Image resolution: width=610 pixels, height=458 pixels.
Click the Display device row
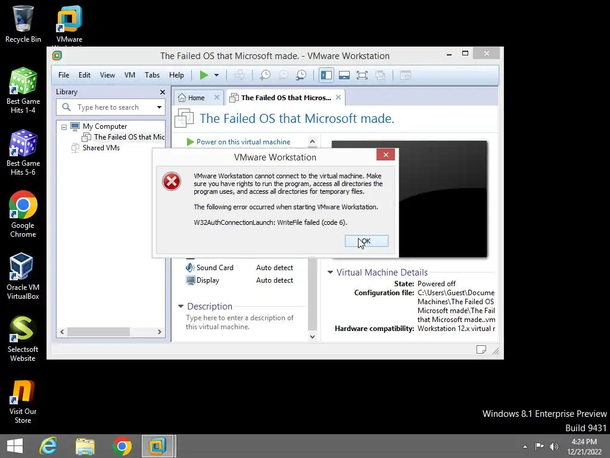(239, 280)
